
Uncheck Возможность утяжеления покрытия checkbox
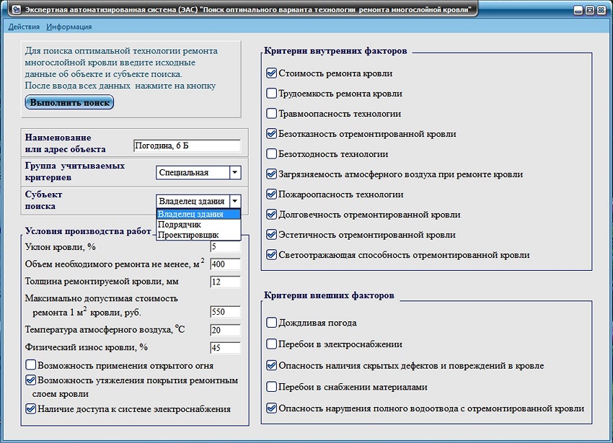point(30,380)
